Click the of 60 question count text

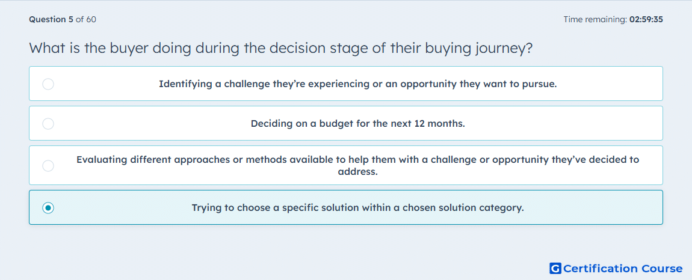86,19
